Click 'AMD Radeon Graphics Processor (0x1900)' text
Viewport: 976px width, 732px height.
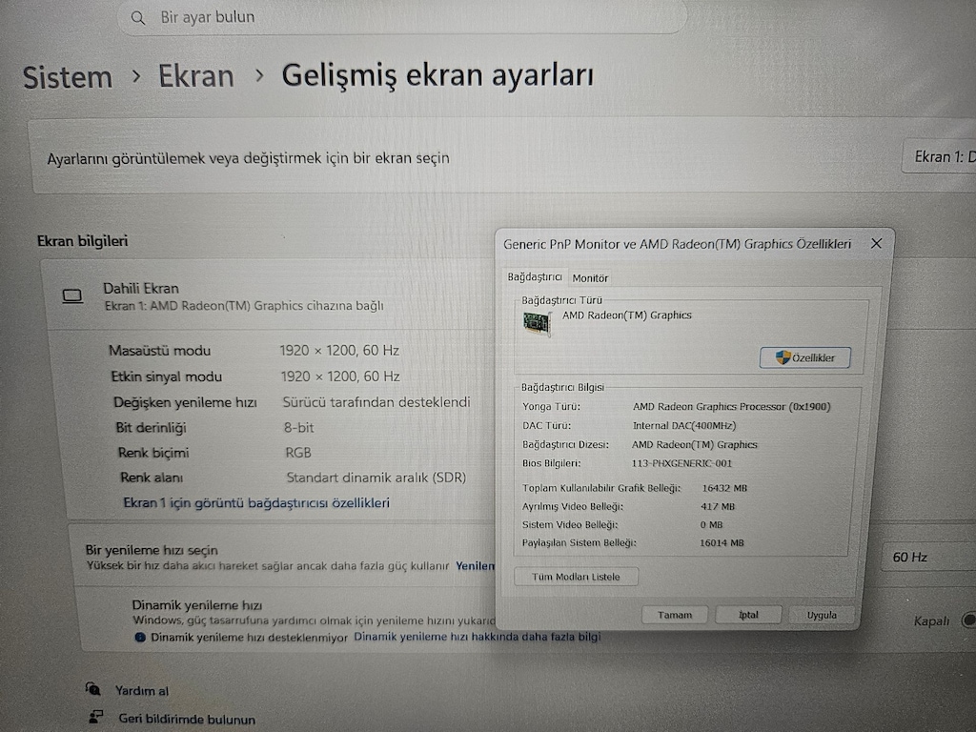tap(731, 406)
